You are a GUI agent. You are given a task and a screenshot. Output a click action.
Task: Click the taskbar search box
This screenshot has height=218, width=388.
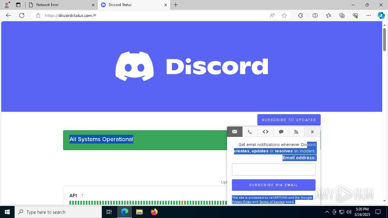(58, 212)
